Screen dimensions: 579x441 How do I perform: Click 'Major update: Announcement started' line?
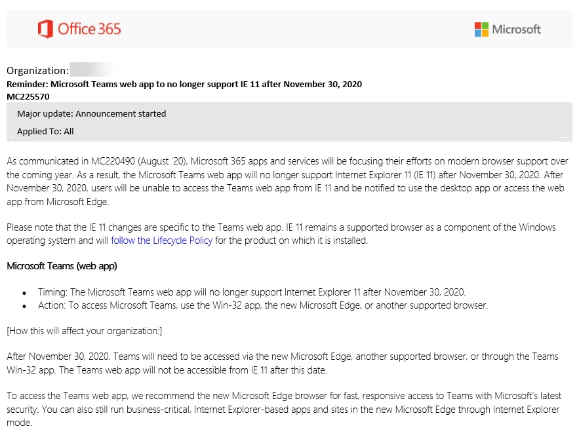(92, 113)
